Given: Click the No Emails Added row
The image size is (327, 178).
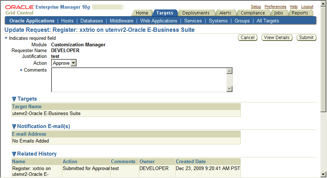Looking at the screenshot, I should (x=126, y=141).
